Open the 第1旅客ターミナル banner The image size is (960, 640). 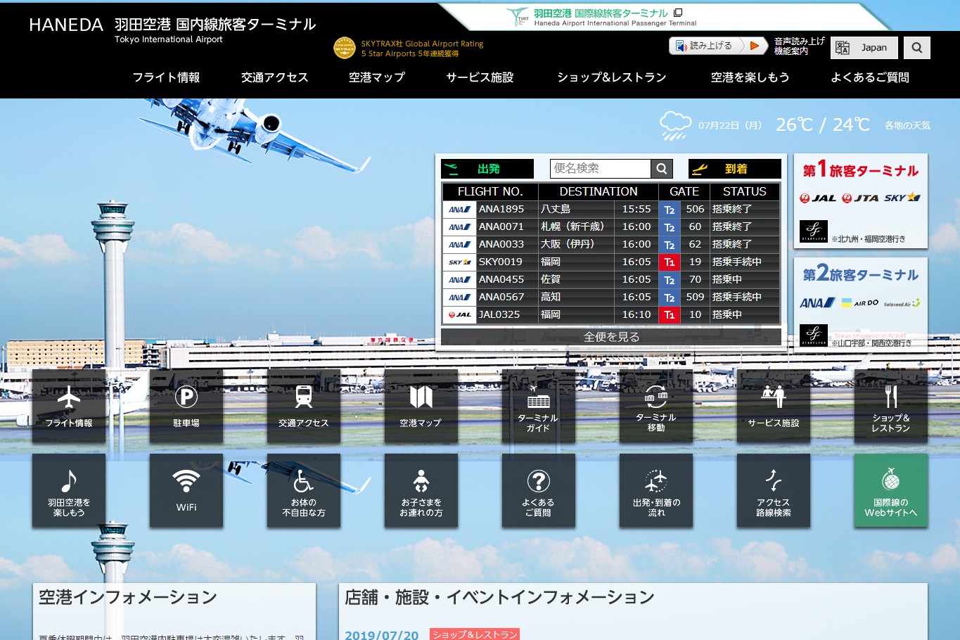pyautogui.click(x=861, y=201)
